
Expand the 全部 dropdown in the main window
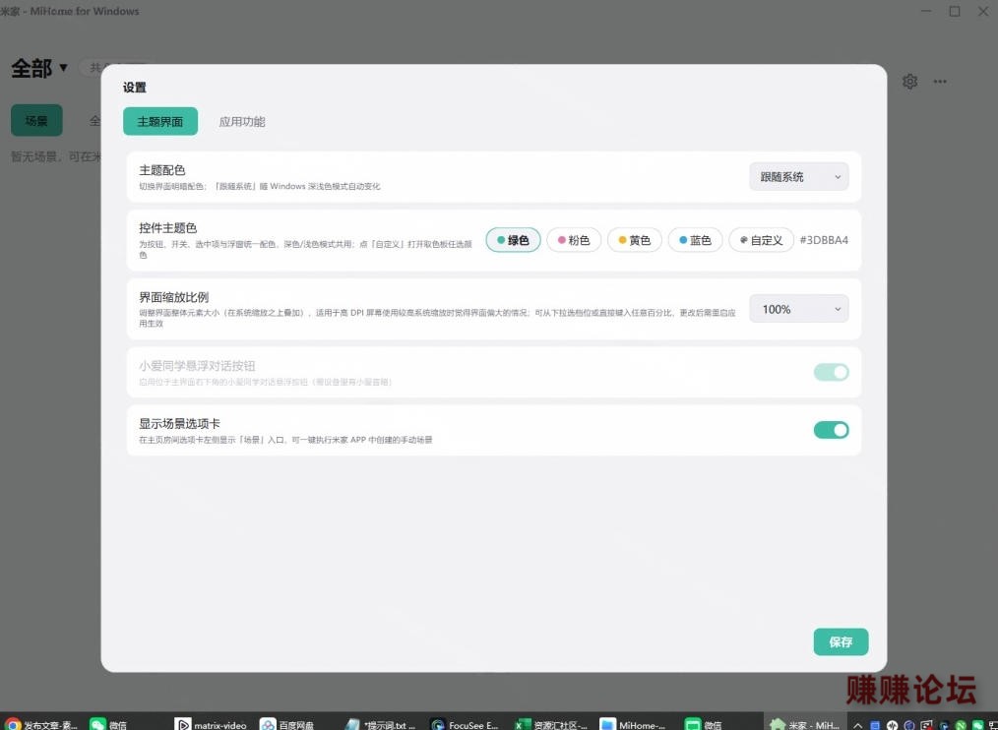point(38,68)
